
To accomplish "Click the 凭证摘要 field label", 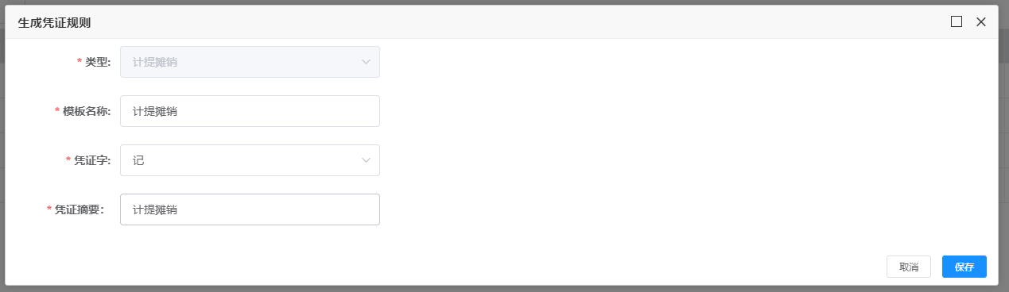I will click(x=80, y=209).
